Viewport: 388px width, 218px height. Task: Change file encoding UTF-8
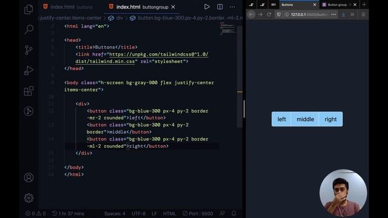(x=138, y=214)
